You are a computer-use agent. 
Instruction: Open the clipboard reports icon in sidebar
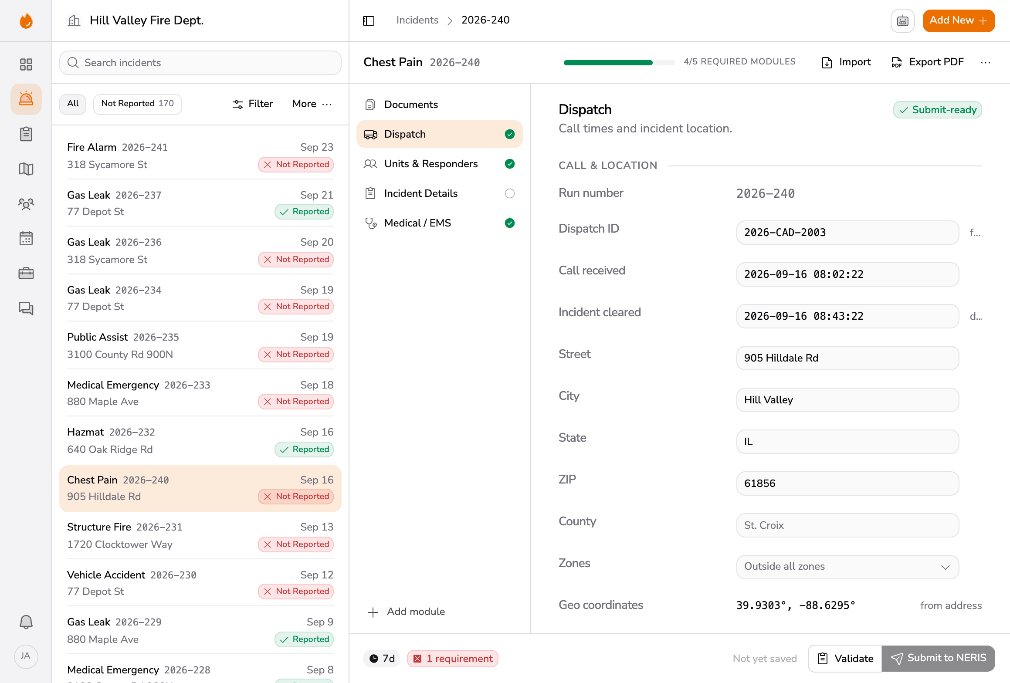[26, 134]
